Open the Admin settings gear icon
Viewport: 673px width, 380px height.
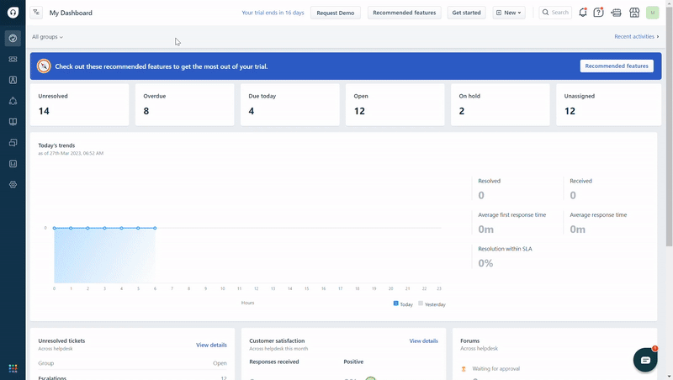click(x=13, y=184)
